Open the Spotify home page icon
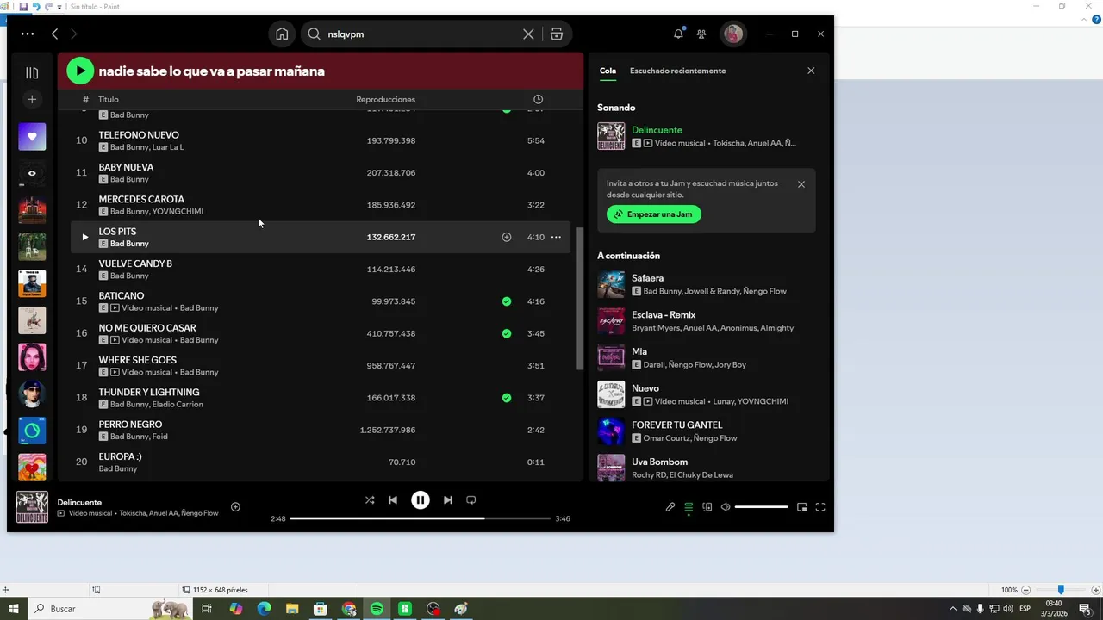1103x620 pixels. [282, 34]
